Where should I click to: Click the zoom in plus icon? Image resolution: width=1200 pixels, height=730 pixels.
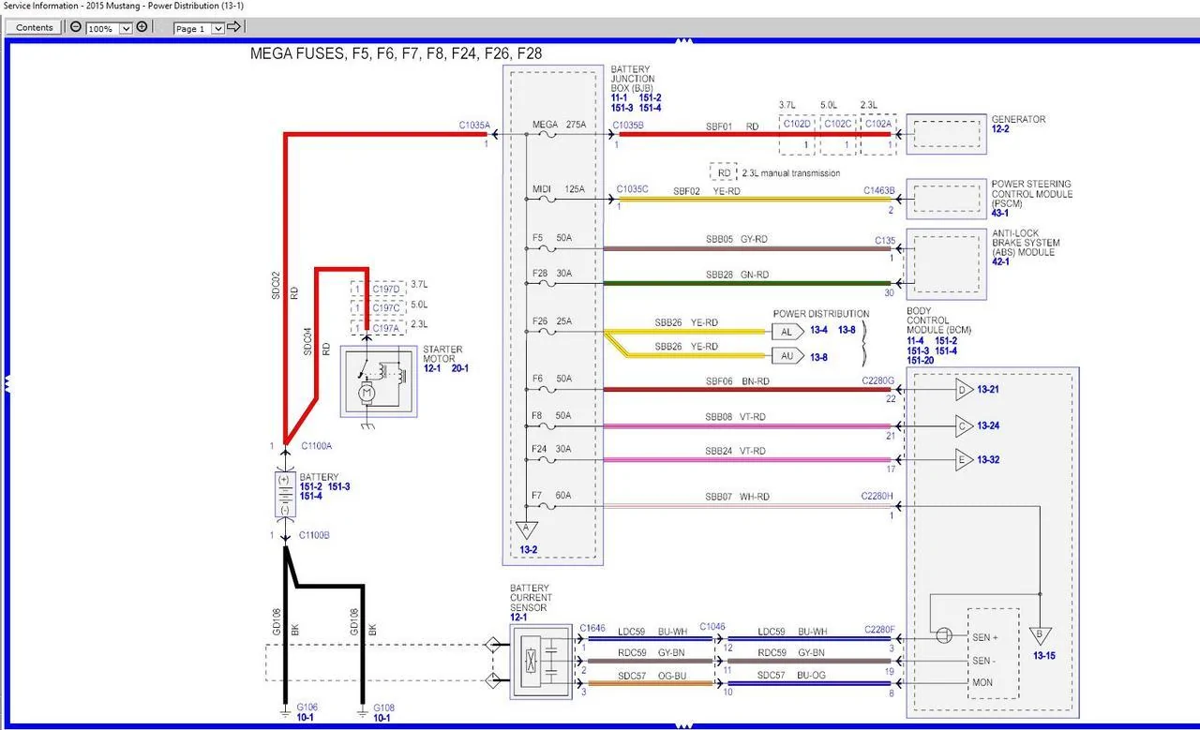(142, 26)
